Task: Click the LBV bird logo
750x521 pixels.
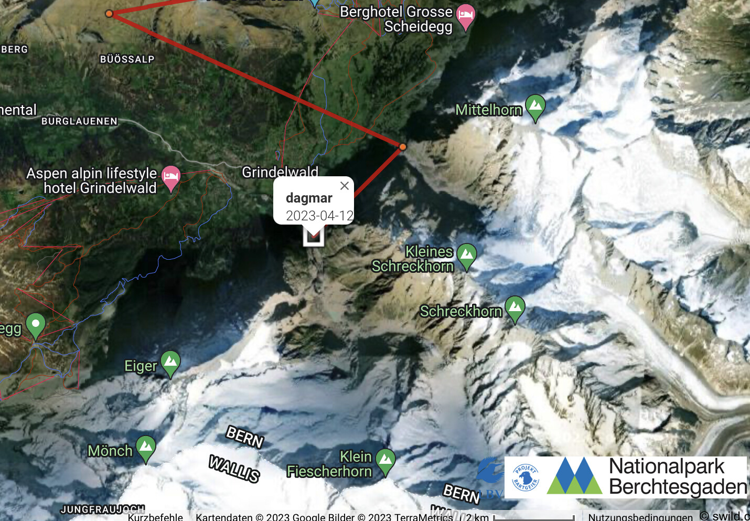Action: pyautogui.click(x=491, y=477)
